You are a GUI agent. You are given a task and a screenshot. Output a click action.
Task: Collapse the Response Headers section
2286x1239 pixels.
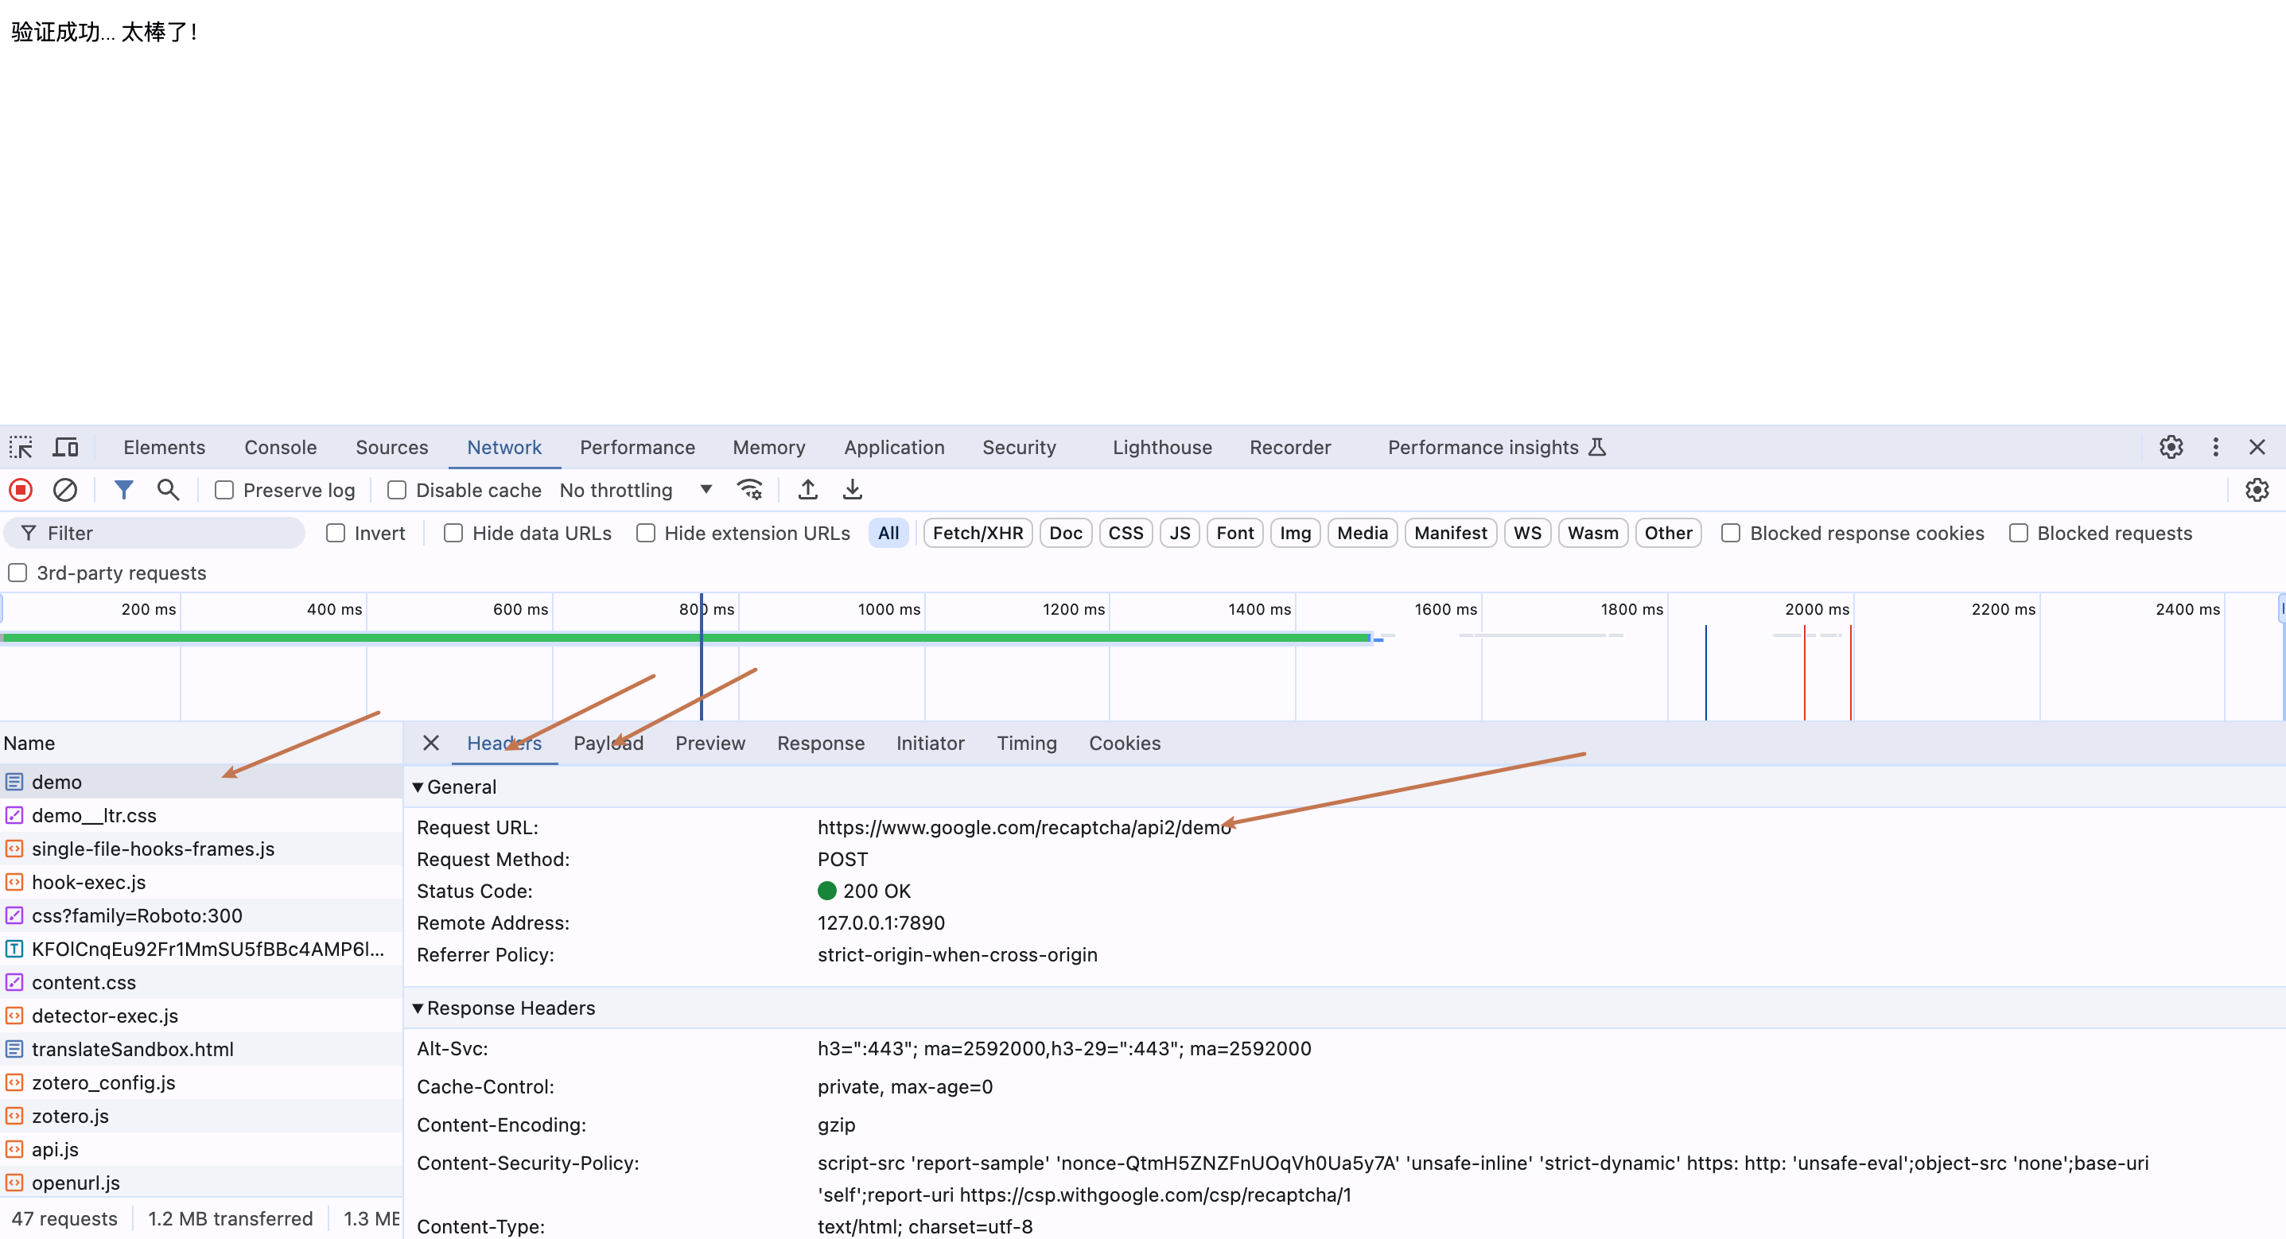[418, 1008]
